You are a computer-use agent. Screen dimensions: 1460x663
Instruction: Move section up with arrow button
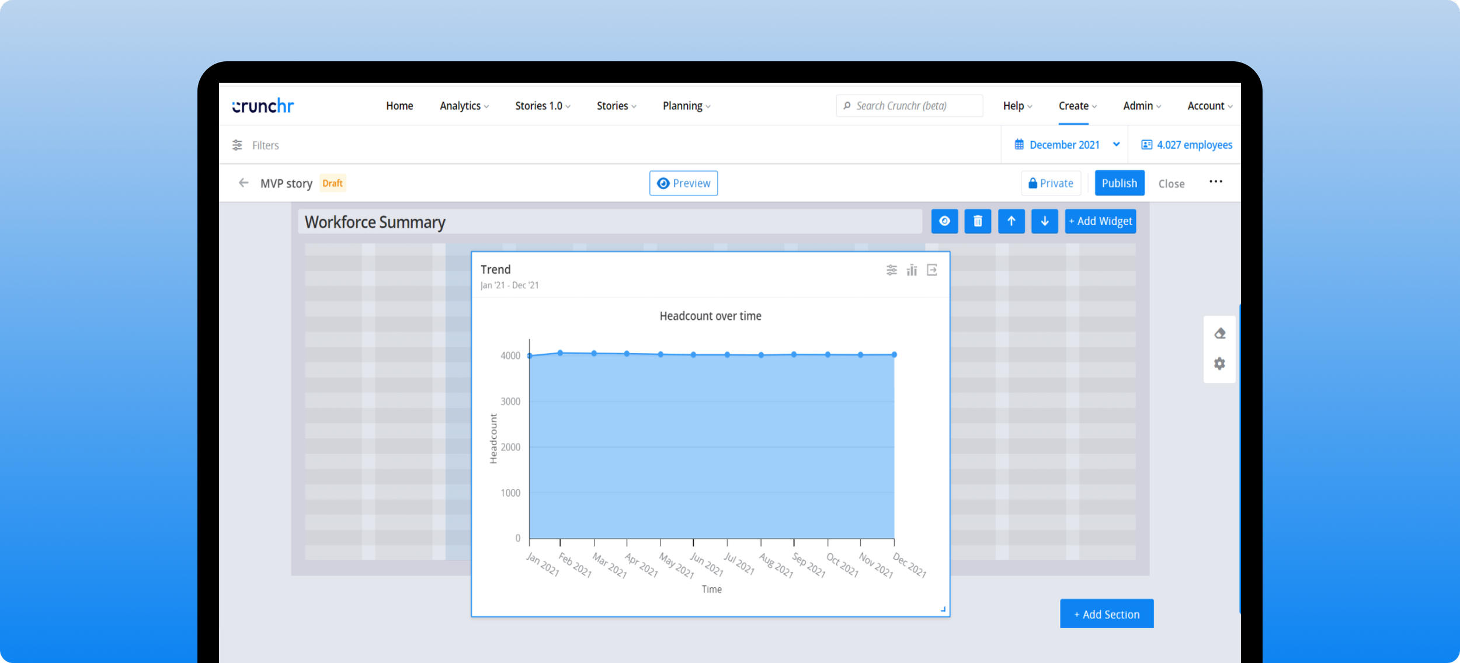point(1011,221)
